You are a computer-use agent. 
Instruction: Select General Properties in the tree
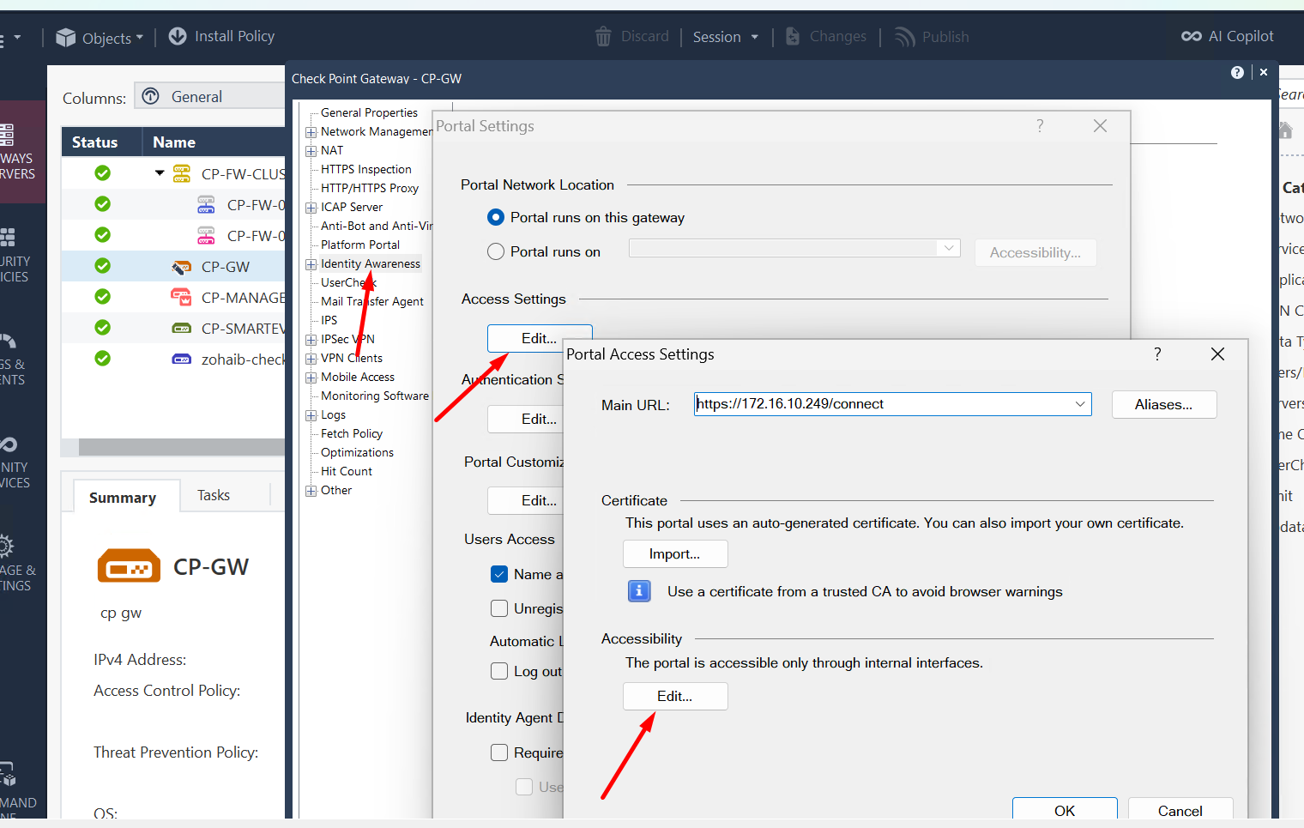tap(369, 112)
